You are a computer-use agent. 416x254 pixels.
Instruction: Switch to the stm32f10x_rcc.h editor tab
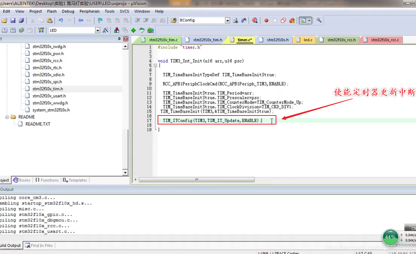click(338, 40)
